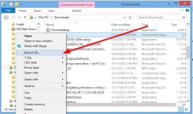
Task: Expand the ribbon with the chevron
Action: click(182, 10)
